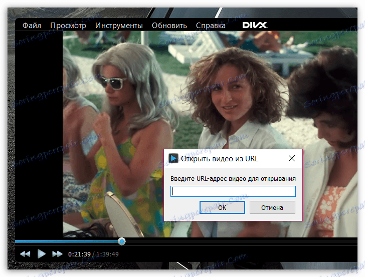Screen dimensions: 365x277
Task: Click the total duration 1:39:49
Action: [107, 254]
